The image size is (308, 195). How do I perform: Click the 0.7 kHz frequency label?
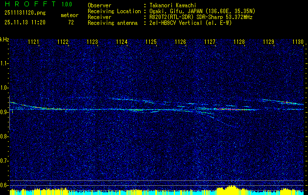click(x=4, y=161)
